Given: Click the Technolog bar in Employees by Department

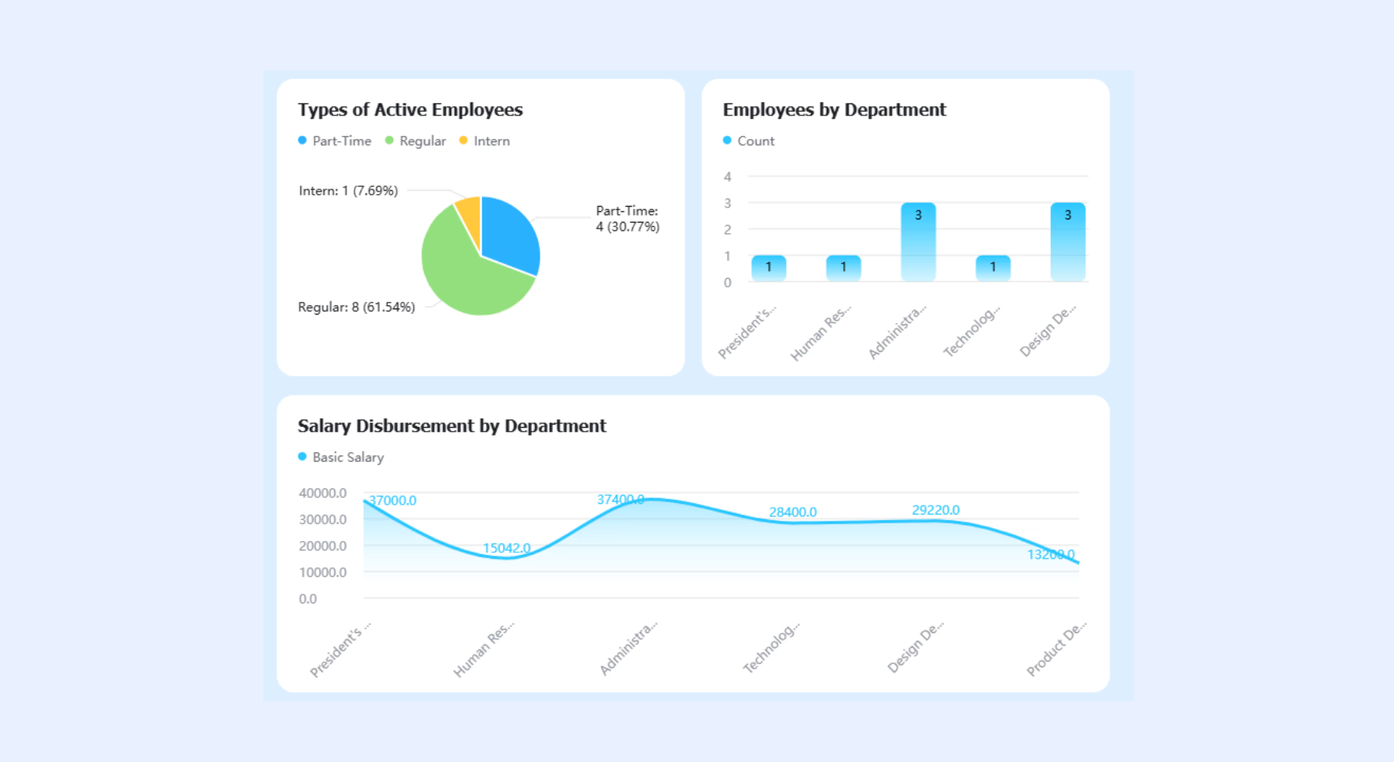Looking at the screenshot, I should click(x=993, y=269).
